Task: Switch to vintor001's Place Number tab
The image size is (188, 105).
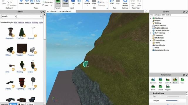Action: 61,11
